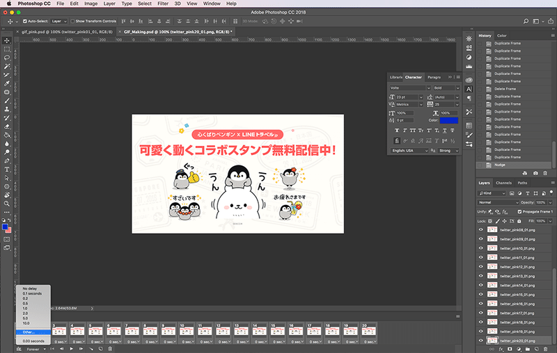
Task: Select the Brush tool
Action: pyautogui.click(x=7, y=101)
